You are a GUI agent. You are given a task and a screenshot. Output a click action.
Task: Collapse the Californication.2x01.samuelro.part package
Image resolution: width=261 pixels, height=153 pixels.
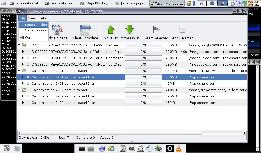click(19, 71)
